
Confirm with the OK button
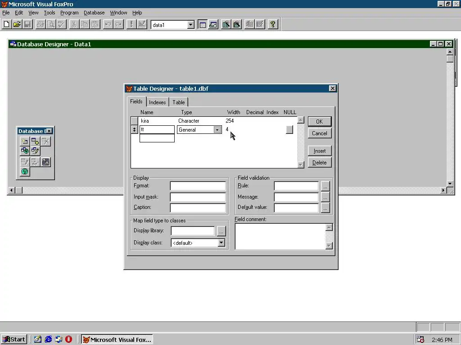320,121
